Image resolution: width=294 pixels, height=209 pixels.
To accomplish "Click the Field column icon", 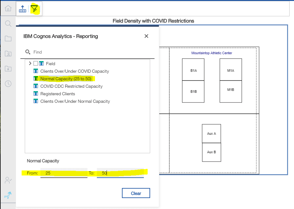I will (x=41, y=63).
